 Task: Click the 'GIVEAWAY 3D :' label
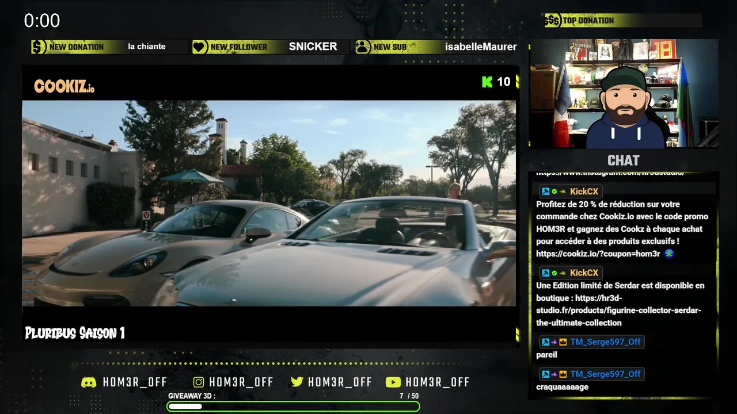pos(192,396)
